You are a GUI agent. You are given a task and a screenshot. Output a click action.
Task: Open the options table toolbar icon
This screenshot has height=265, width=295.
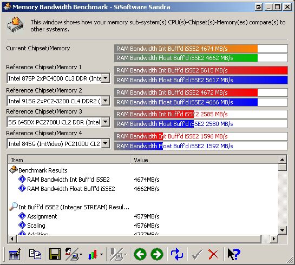[x=15, y=254]
